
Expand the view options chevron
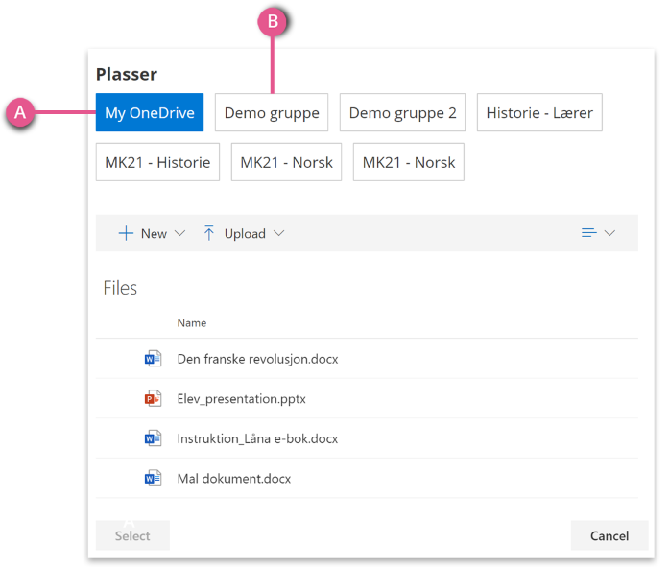pos(609,233)
